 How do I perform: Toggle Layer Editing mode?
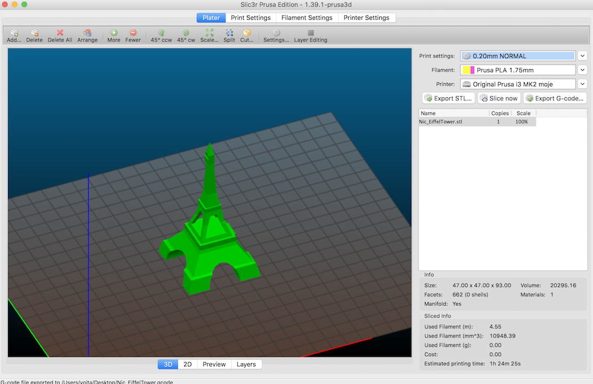pos(310,33)
